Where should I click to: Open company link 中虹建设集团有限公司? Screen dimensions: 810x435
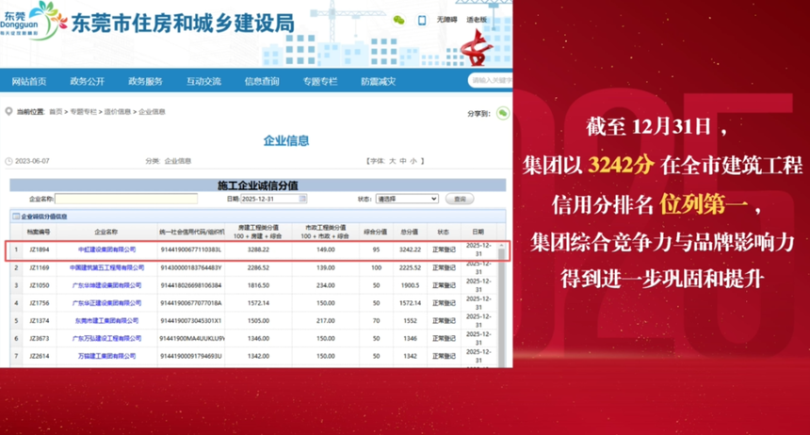[x=107, y=250]
